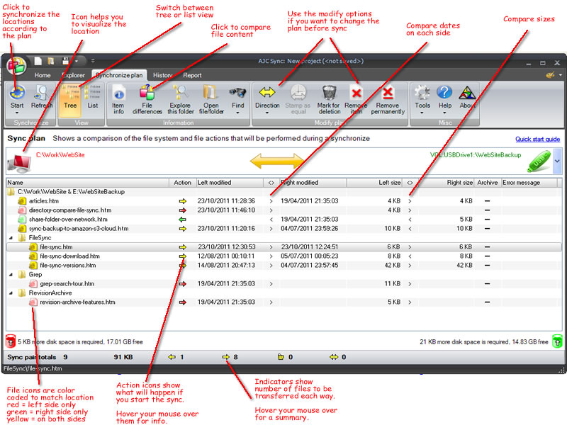Click the Archive column header
The width and height of the screenshot is (567, 425).
(488, 183)
